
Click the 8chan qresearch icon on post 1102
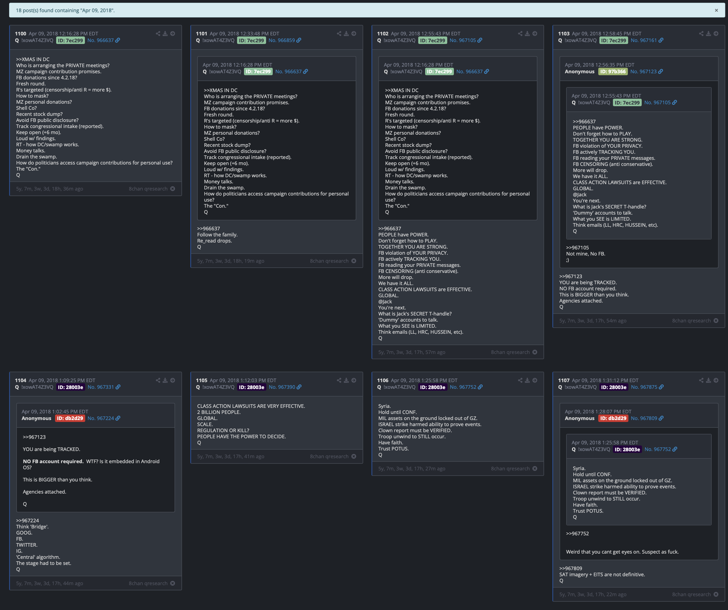click(x=535, y=352)
